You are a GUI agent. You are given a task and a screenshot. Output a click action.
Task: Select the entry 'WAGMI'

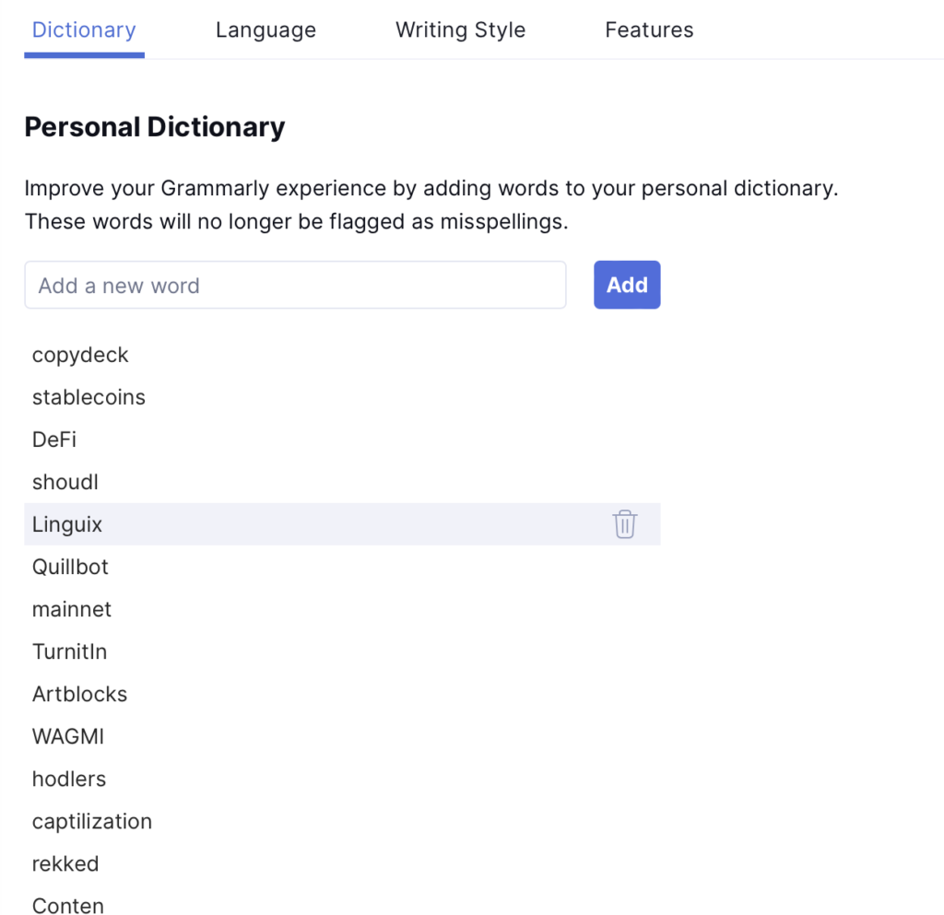67,736
